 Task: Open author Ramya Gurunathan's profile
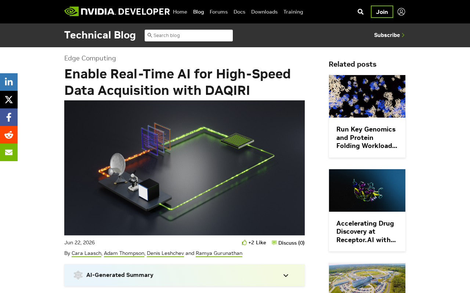point(219,253)
